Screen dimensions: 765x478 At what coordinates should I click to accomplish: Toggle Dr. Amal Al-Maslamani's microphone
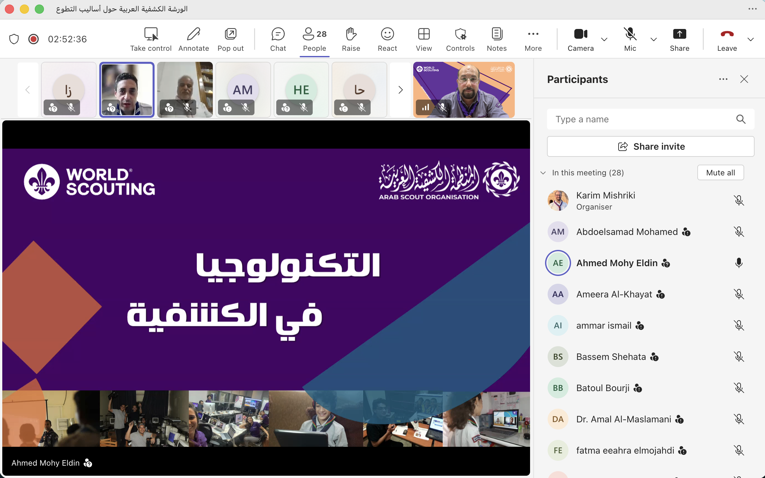(739, 419)
